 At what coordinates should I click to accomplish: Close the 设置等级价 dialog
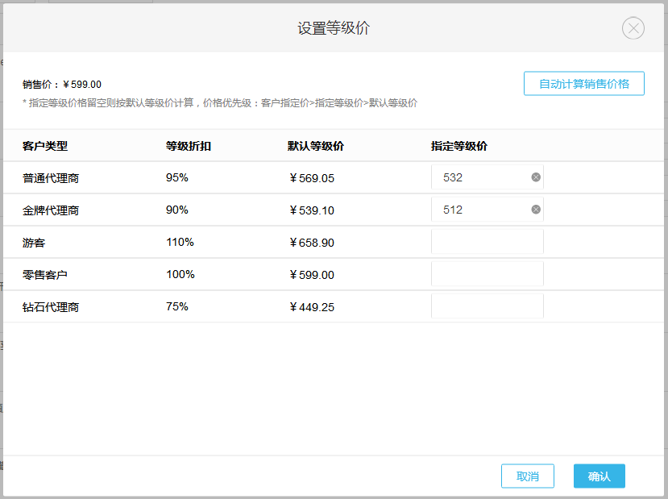point(633,28)
